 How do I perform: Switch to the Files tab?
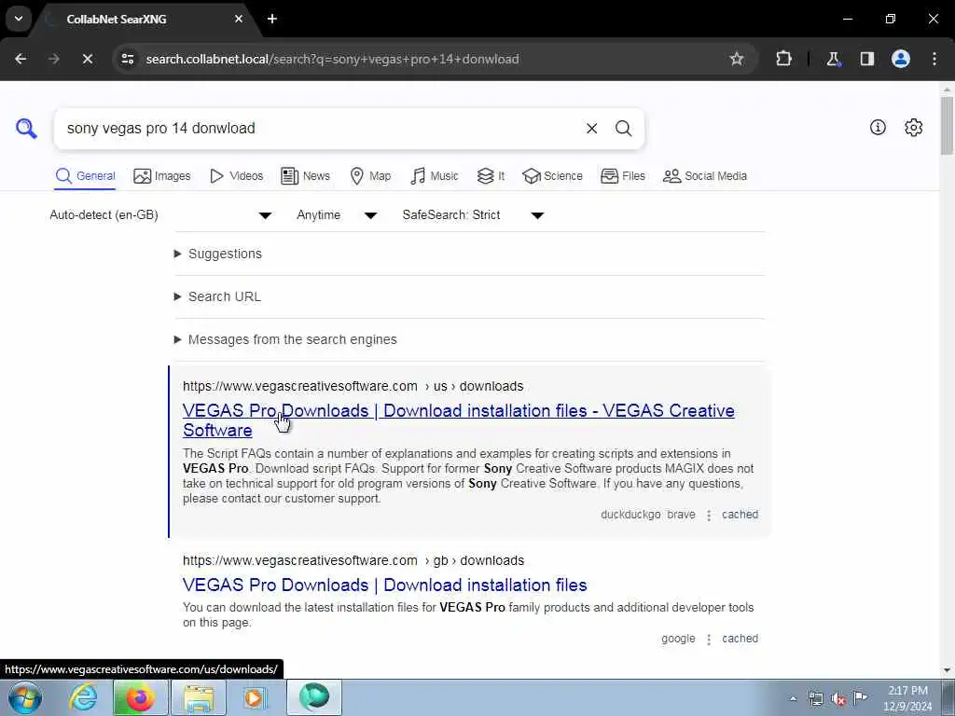click(x=622, y=176)
